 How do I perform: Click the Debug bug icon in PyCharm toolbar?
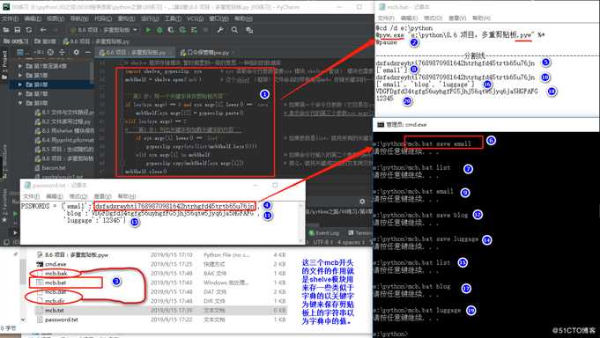coord(159,30)
